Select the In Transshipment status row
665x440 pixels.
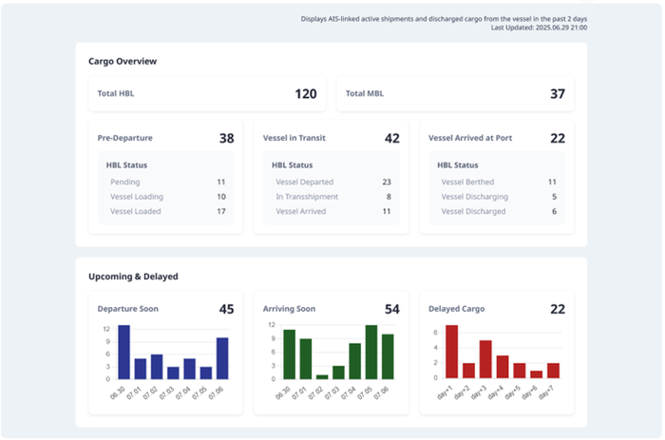coord(332,197)
